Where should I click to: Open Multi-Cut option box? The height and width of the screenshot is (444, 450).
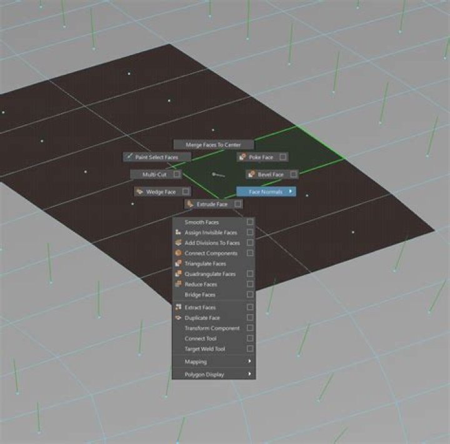[177, 174]
